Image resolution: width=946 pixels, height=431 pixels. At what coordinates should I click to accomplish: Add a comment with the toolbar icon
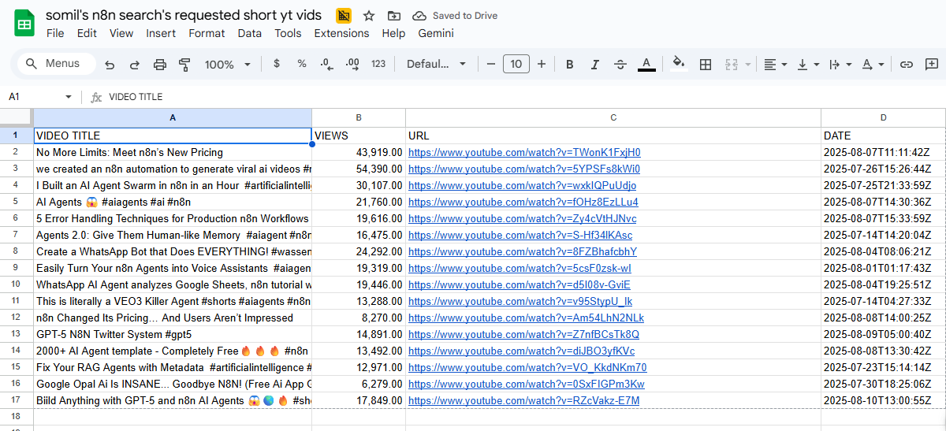coord(932,65)
